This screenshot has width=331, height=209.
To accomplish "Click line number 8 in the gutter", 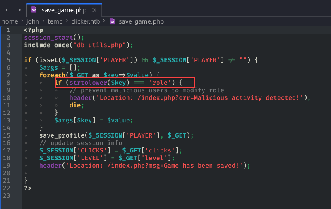I will (x=8, y=83).
